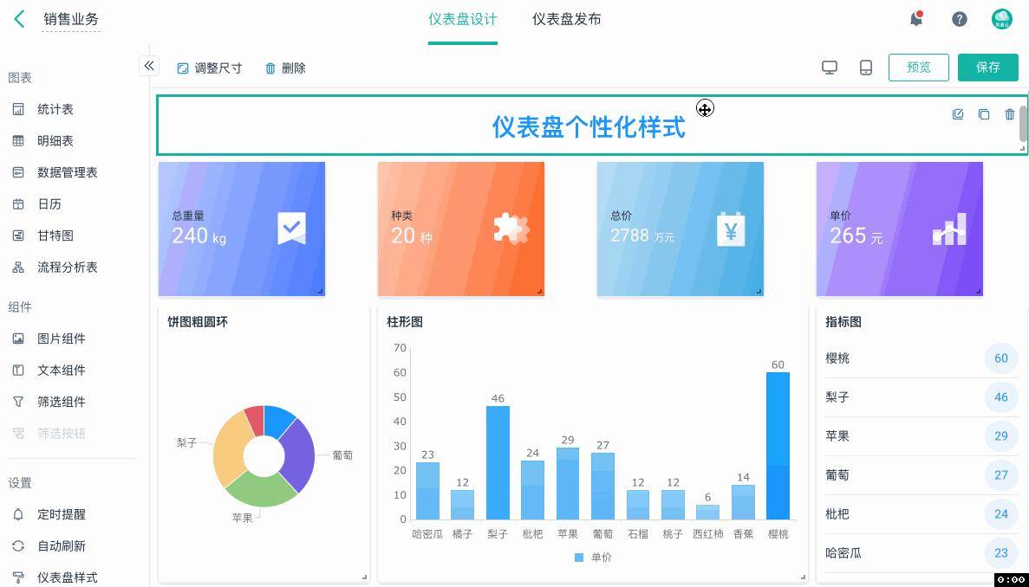
Task: Delete the title component via trash icon
Action: 1009,114
